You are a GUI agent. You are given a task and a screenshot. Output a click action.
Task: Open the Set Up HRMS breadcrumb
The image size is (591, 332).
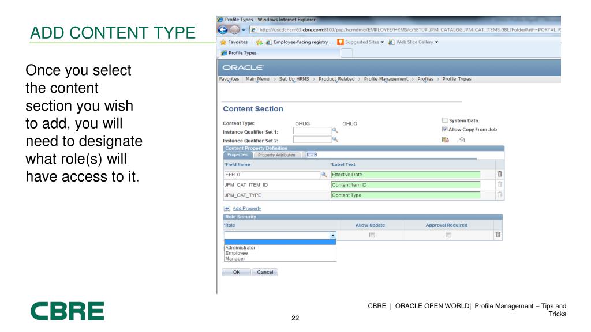tap(294, 79)
